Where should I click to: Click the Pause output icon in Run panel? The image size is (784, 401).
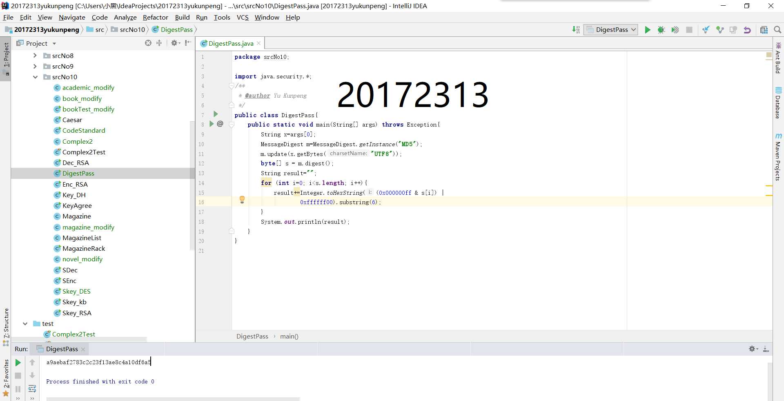point(18,389)
